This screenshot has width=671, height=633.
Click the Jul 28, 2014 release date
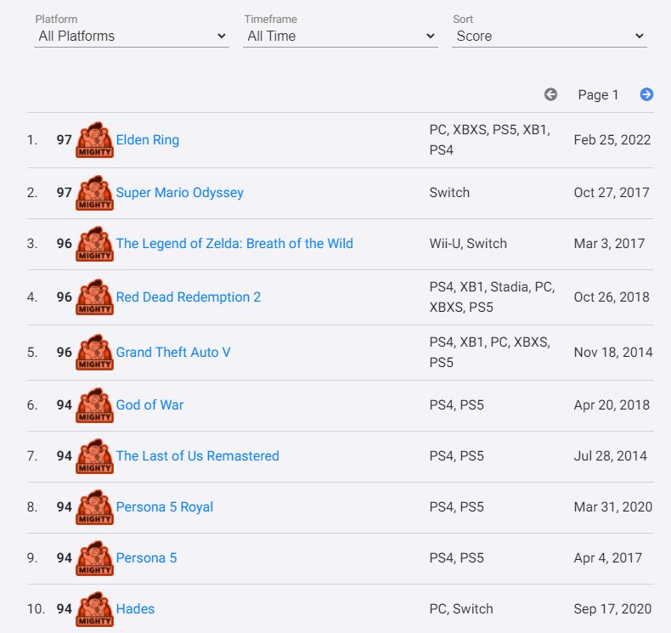[x=610, y=455]
